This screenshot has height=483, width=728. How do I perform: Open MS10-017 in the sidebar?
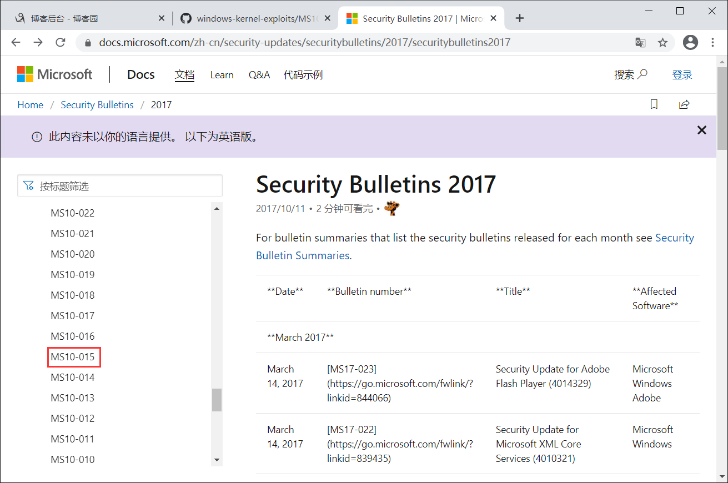[73, 316]
